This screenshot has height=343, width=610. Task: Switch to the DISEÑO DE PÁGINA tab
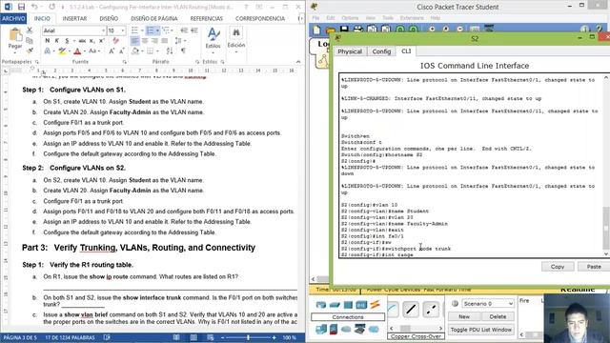click(x=154, y=18)
